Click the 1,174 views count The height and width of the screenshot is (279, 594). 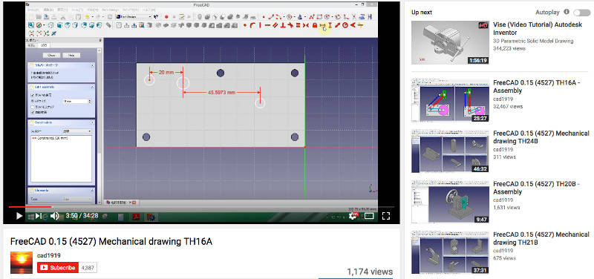pyautogui.click(x=370, y=272)
